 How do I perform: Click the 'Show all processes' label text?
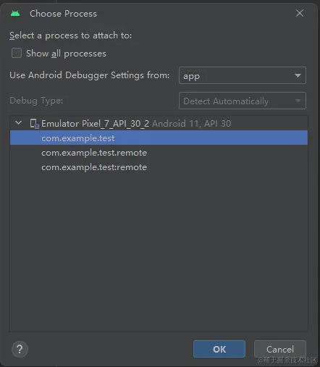coord(66,54)
